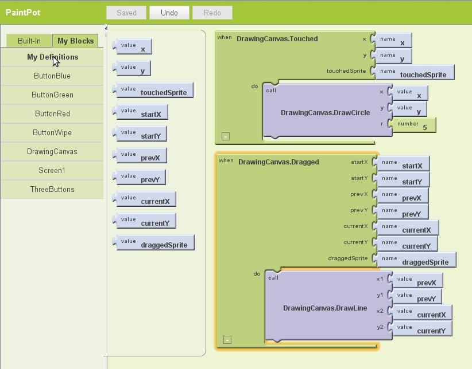Select the DrawingCanvas.DrawCircle call block
Screen dimensions: 472x369
tap(324, 113)
